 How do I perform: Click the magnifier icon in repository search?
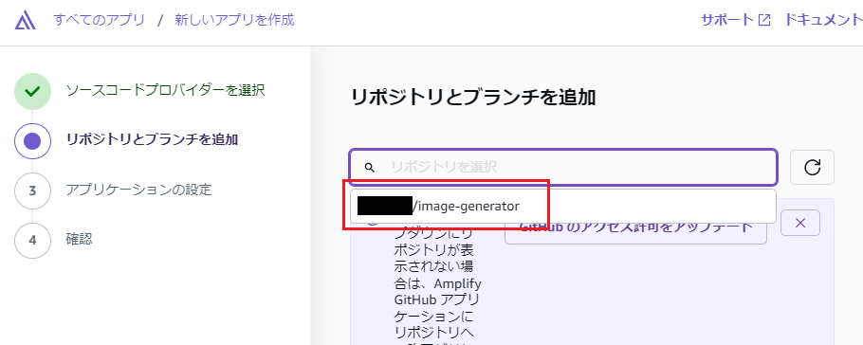[370, 167]
